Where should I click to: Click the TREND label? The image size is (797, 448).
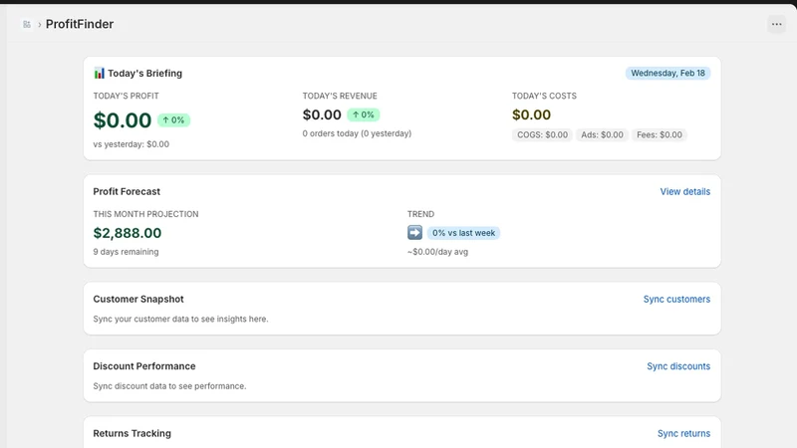[x=420, y=214]
